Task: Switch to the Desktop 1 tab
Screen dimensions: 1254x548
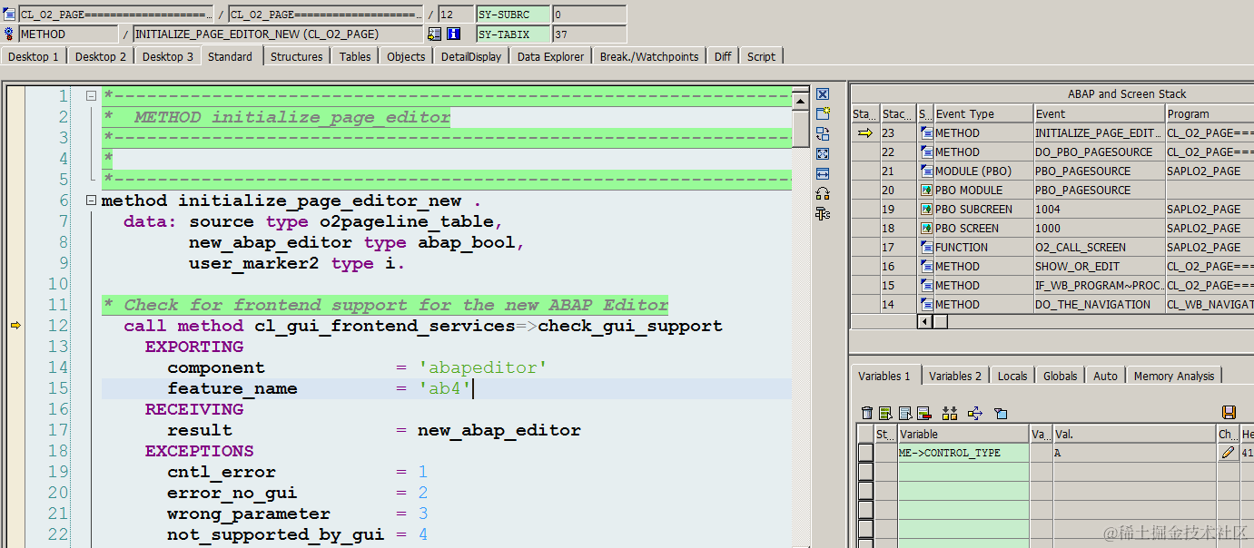Action: click(x=34, y=56)
